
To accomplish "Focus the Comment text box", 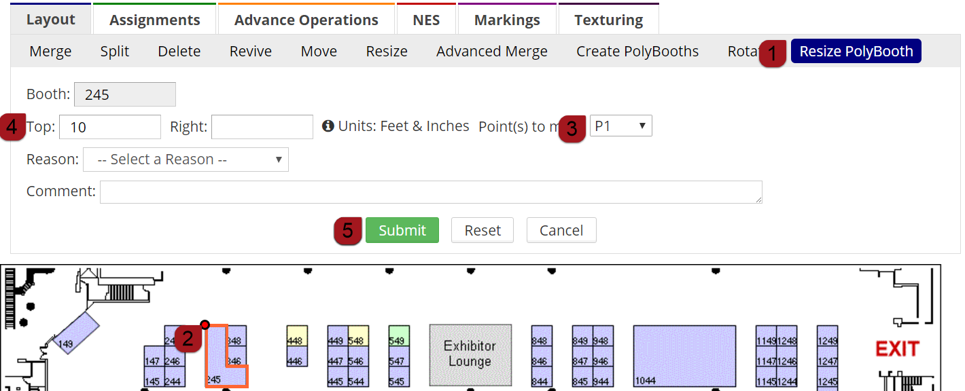I will (x=430, y=191).
